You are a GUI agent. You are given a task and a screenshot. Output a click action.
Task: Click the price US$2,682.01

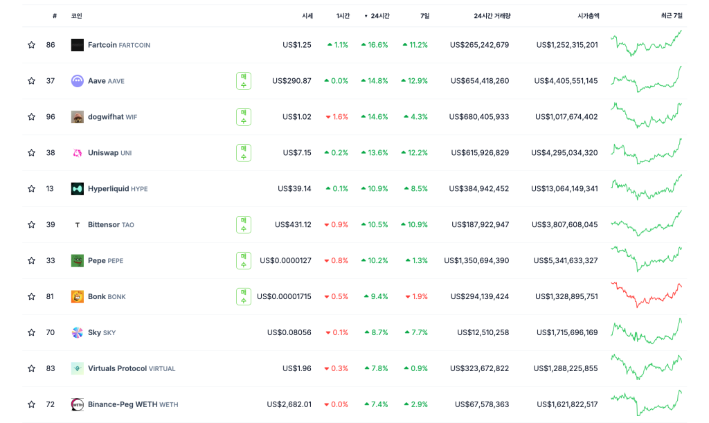point(289,404)
